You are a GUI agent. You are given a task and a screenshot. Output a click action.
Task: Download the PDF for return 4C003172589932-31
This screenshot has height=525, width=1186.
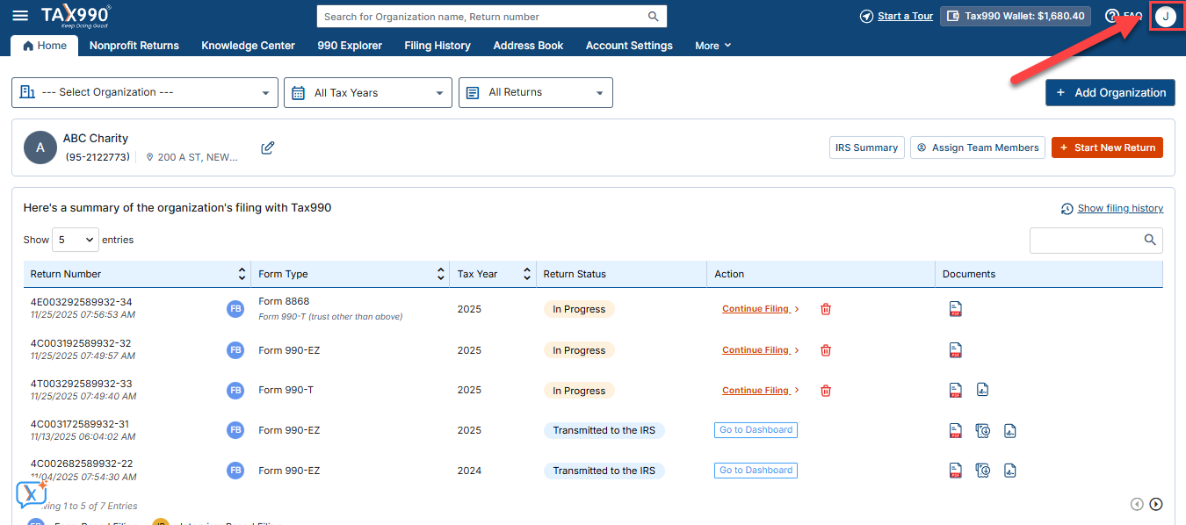coord(955,430)
